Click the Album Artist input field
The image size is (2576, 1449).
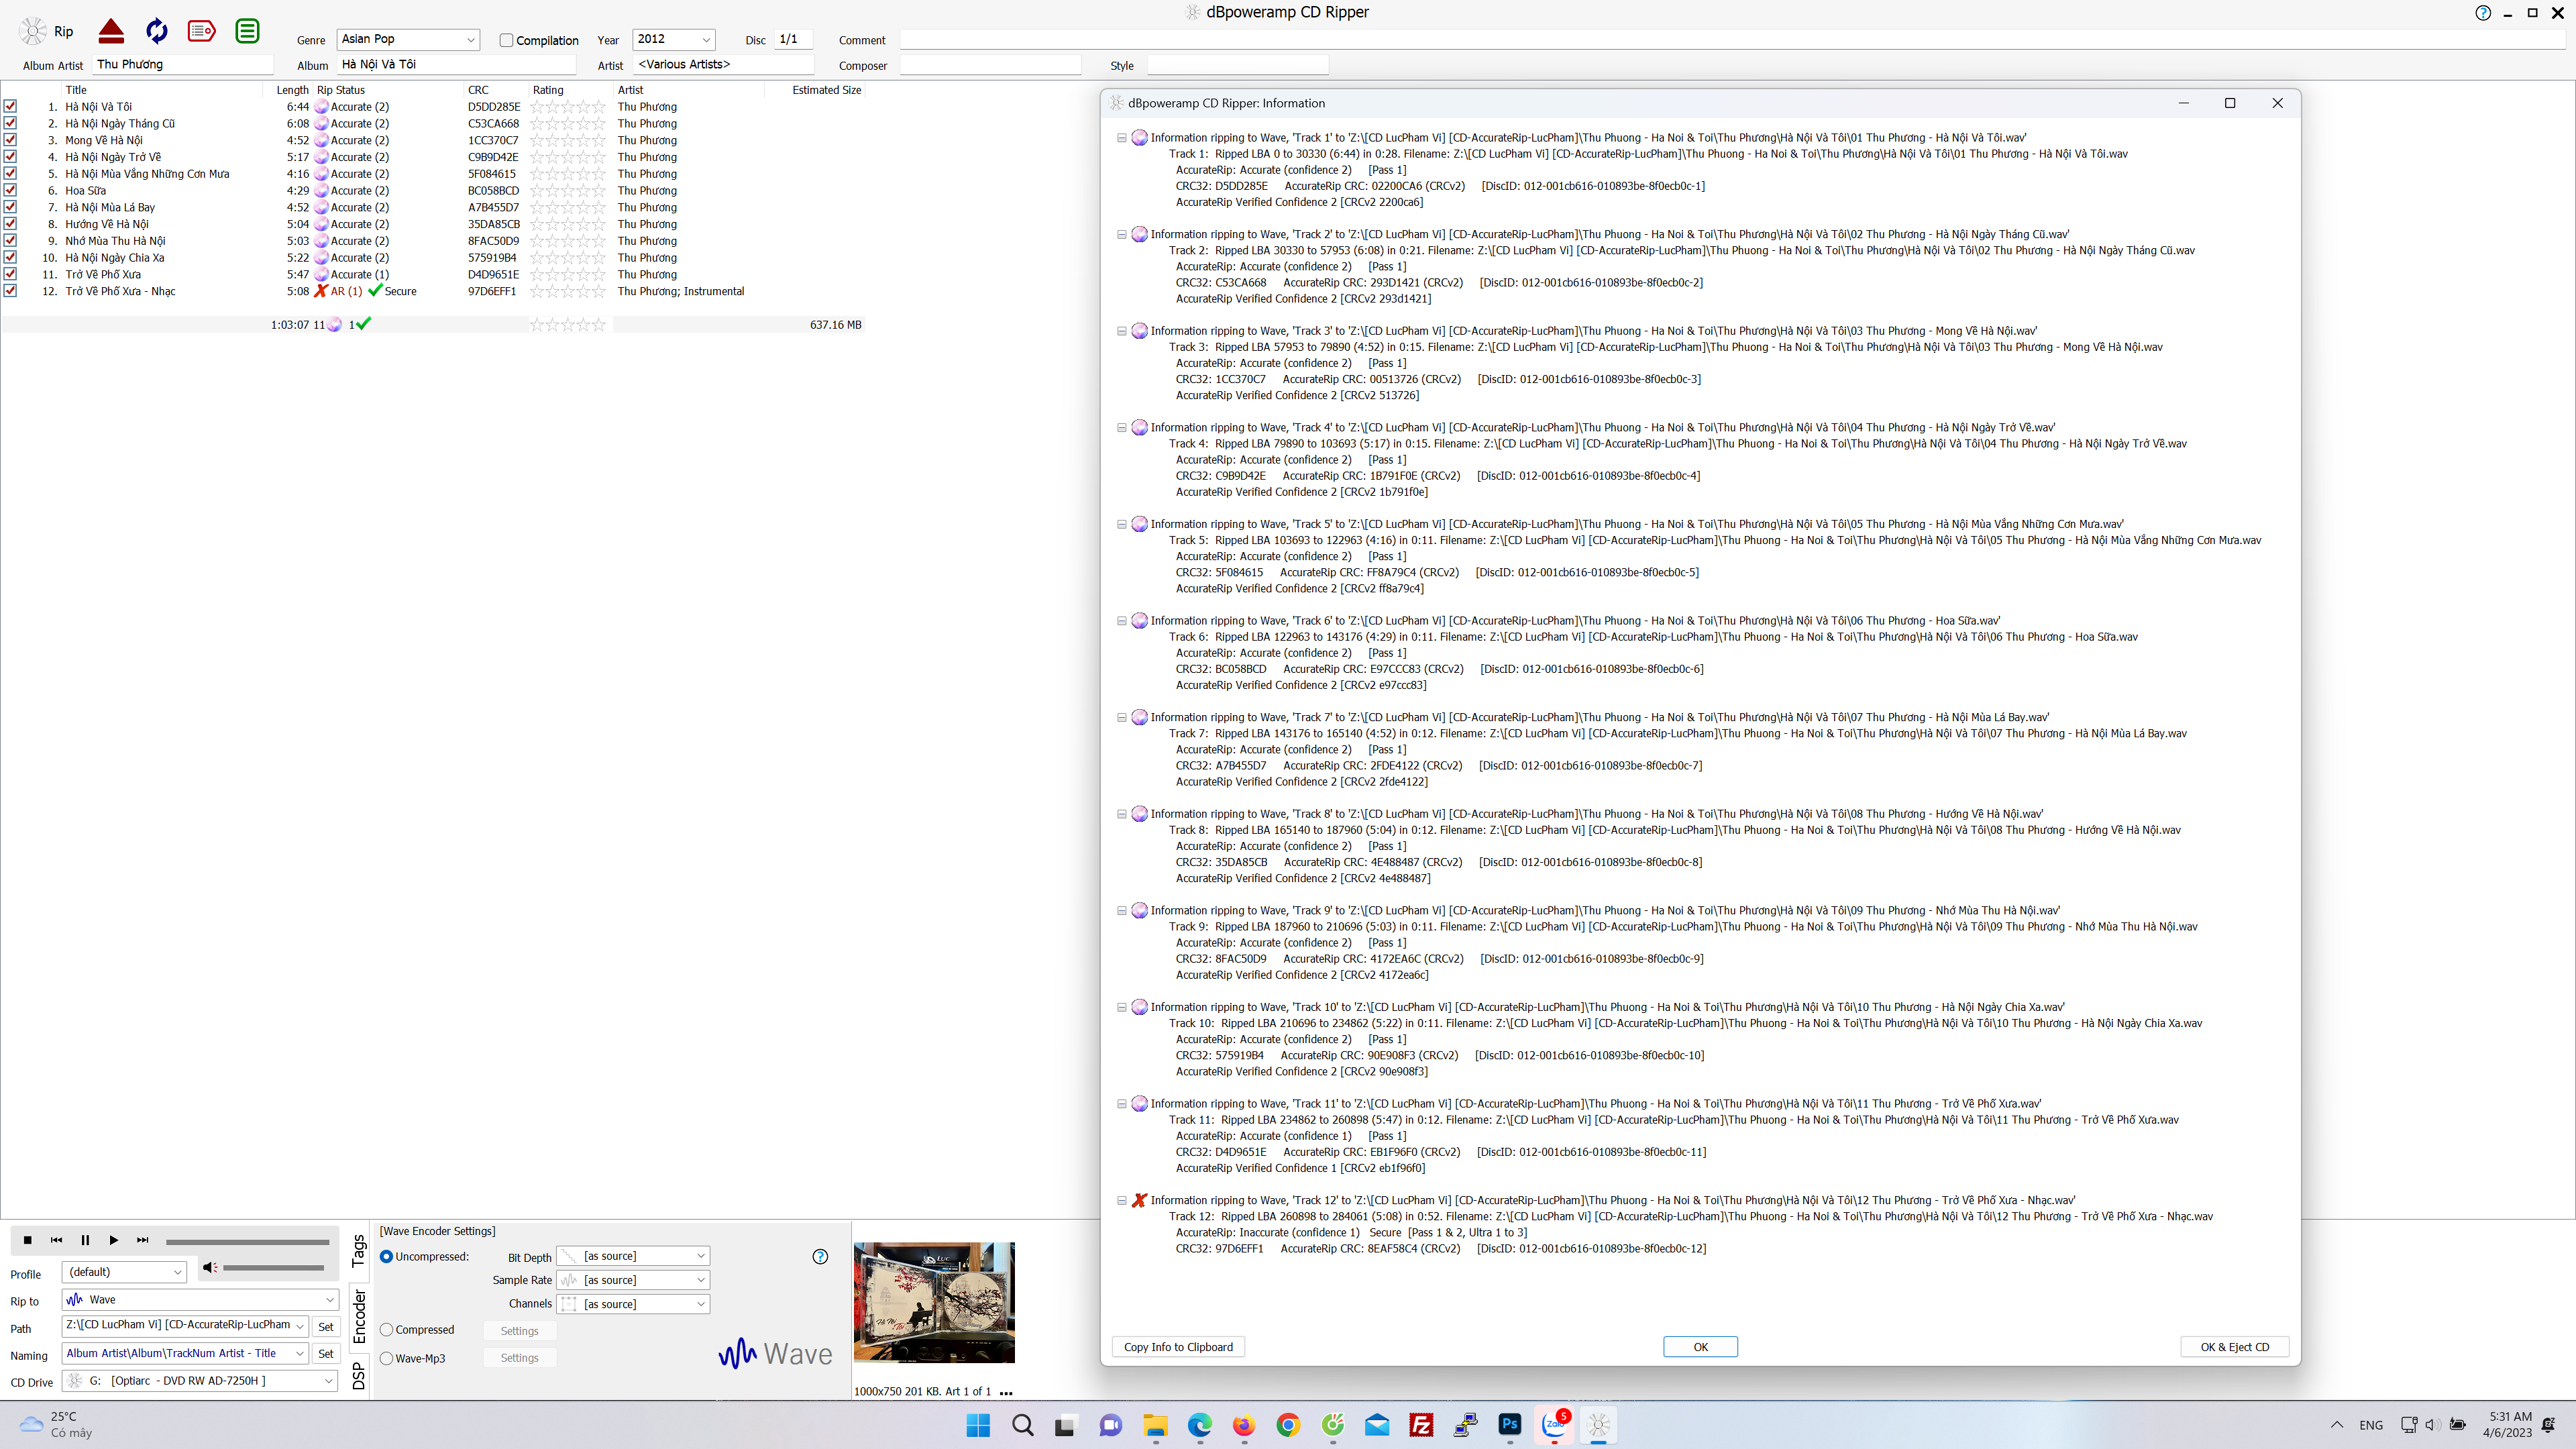pyautogui.click(x=184, y=64)
